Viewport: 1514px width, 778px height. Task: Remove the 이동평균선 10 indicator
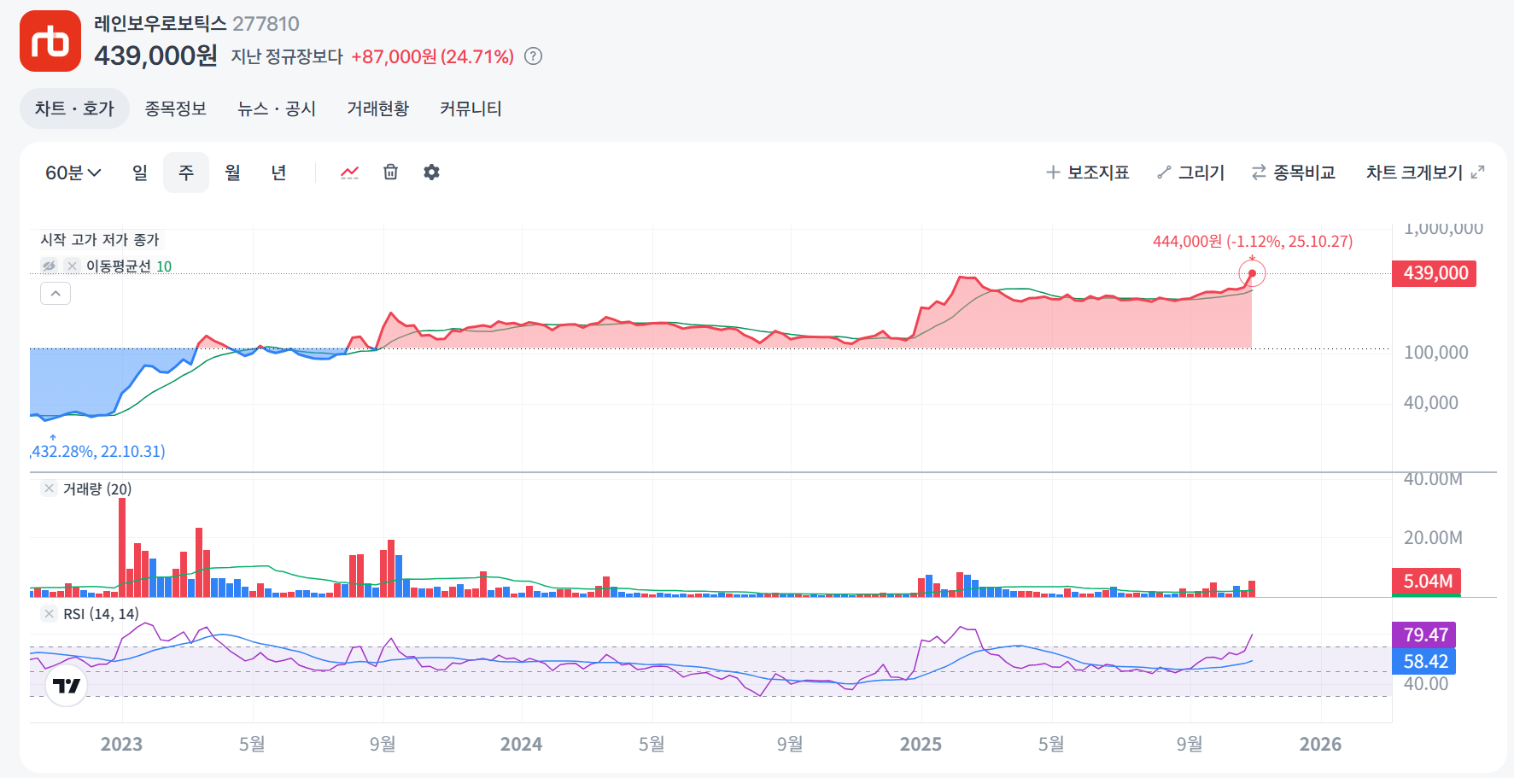click(73, 266)
